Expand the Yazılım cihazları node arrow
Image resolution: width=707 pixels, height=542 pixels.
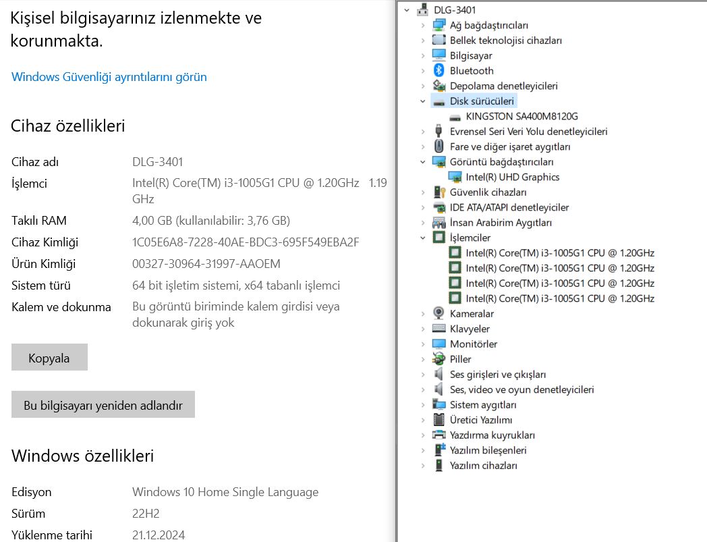(422, 465)
